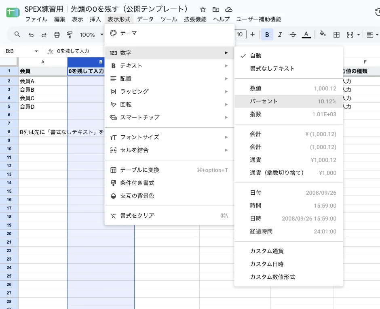Open the ヘルプ menu
Image resolution: width=380 pixels, height=309 pixels.
click(222, 19)
